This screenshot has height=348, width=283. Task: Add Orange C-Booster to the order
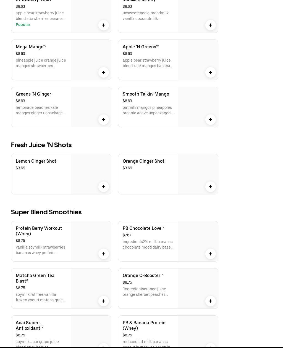[x=211, y=301]
